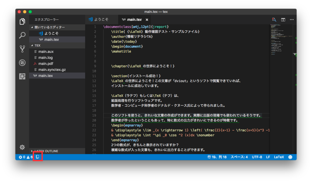
Task: Select ようこそ in open editors list
Action: 57,33
